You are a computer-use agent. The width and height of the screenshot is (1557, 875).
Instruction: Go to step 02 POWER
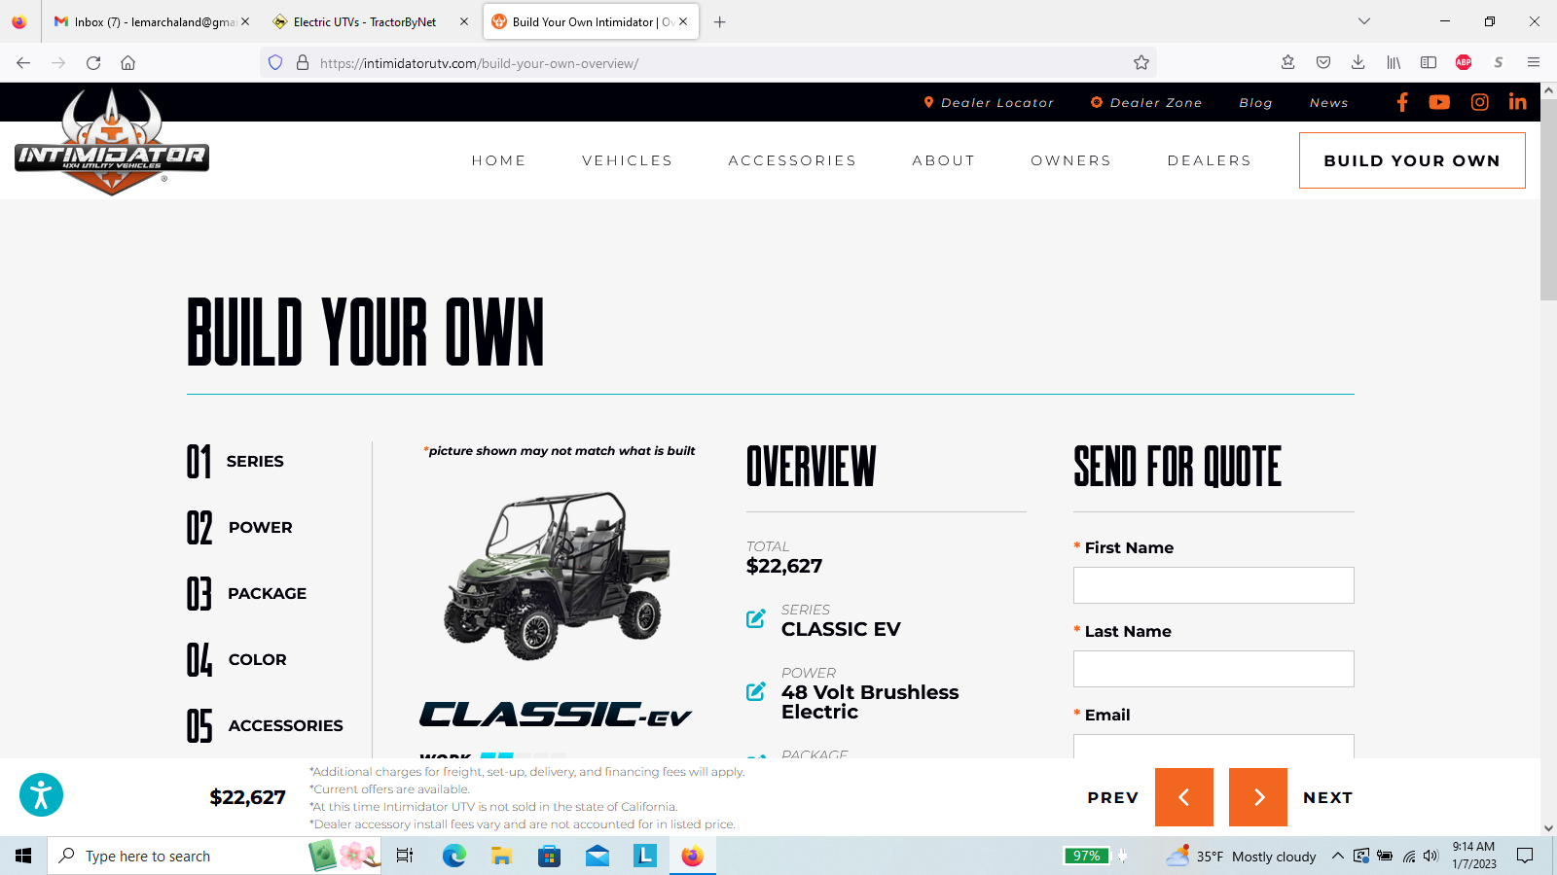coord(239,527)
